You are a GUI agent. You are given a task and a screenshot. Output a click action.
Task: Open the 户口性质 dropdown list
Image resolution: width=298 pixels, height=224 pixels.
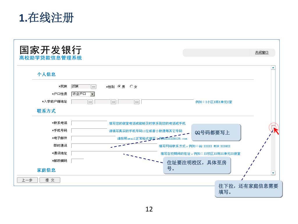[92, 94]
